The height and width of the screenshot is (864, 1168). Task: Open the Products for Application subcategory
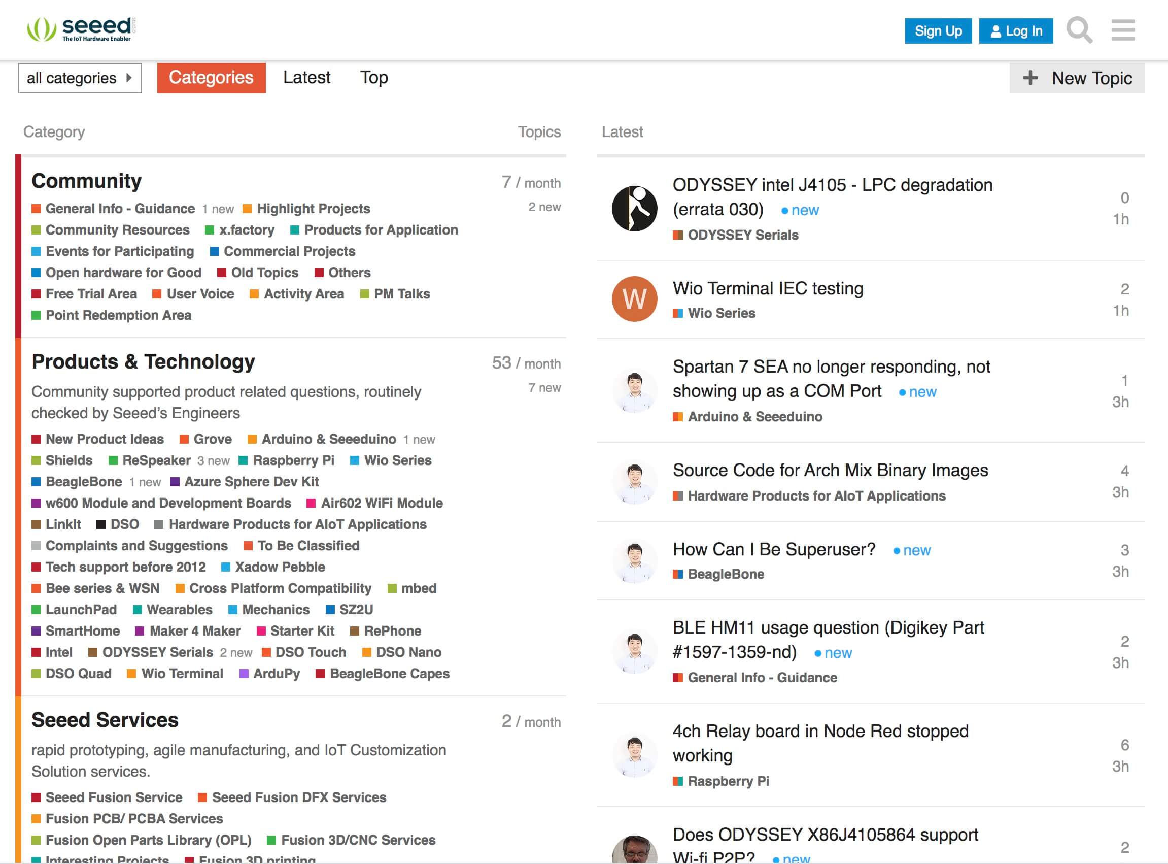374,230
